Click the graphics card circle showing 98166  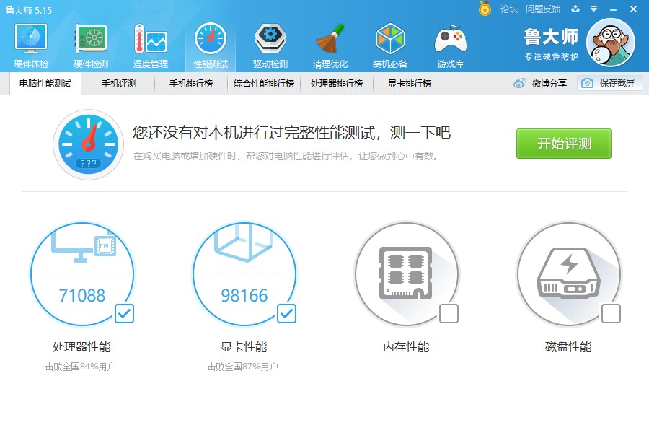pyautogui.click(x=244, y=274)
